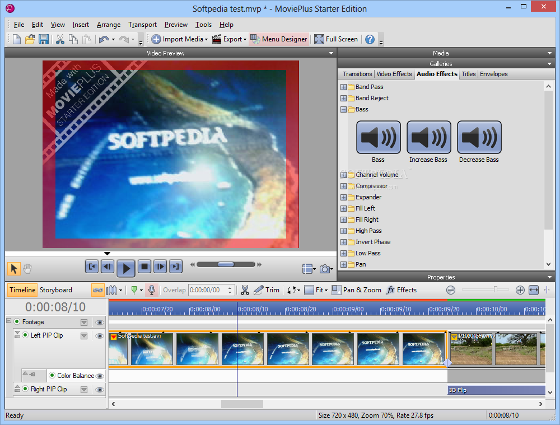Viewport: 560px width, 425px height.
Task: Expand the Invert Phase folder
Action: [344, 242]
